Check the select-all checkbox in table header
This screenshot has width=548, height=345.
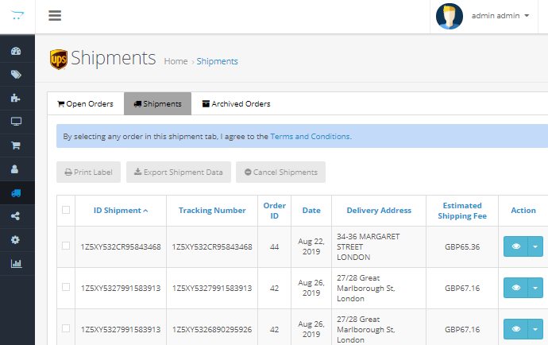pyautogui.click(x=66, y=210)
